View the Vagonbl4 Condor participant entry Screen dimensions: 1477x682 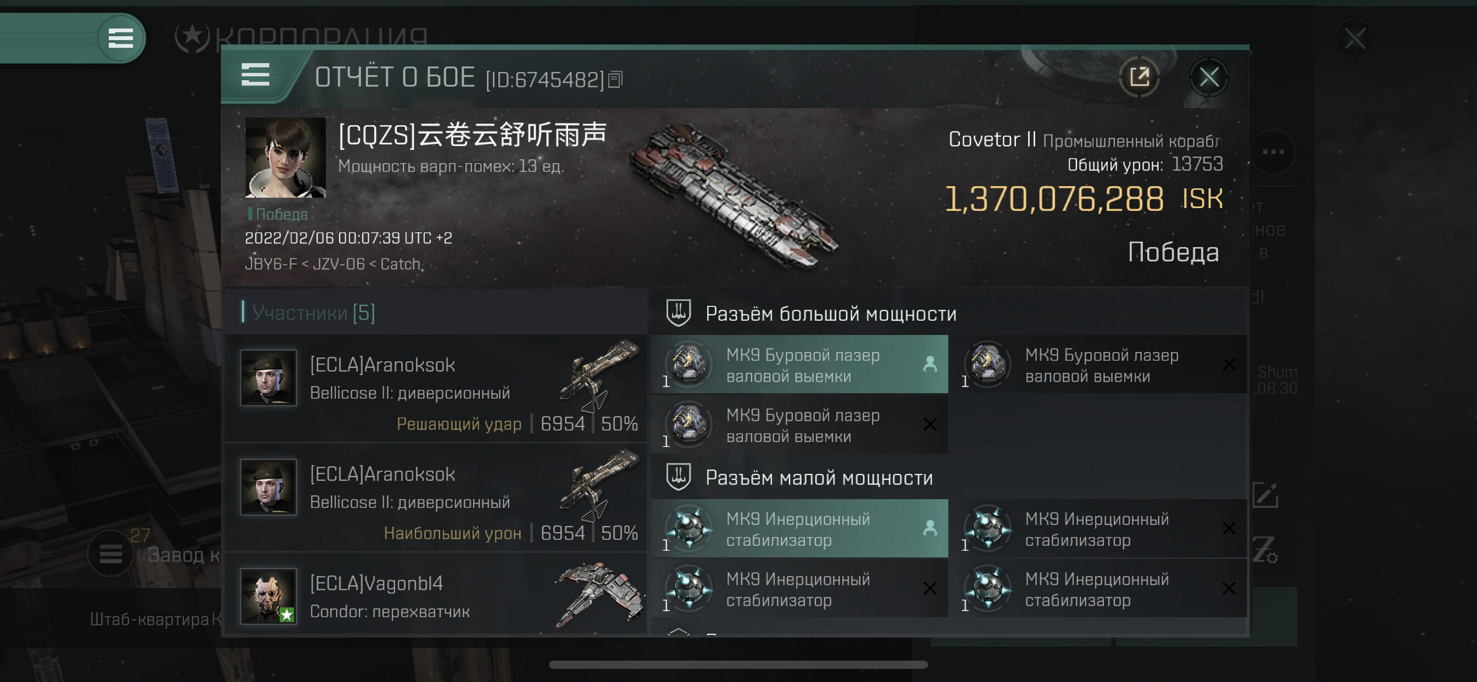tap(436, 596)
